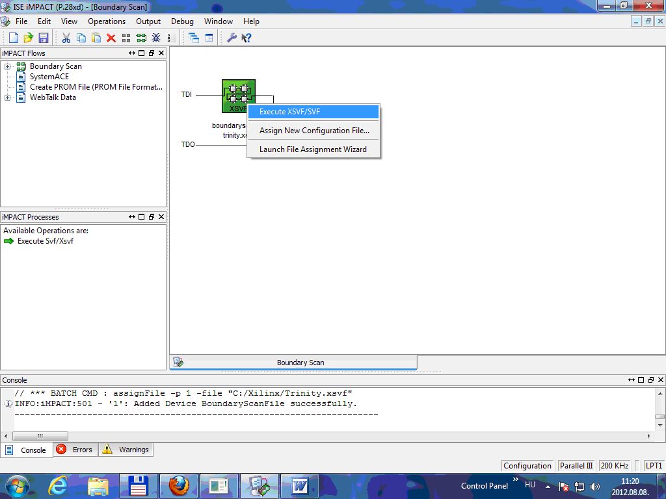Open the Operations menu
The width and height of the screenshot is (666, 499).
107,21
